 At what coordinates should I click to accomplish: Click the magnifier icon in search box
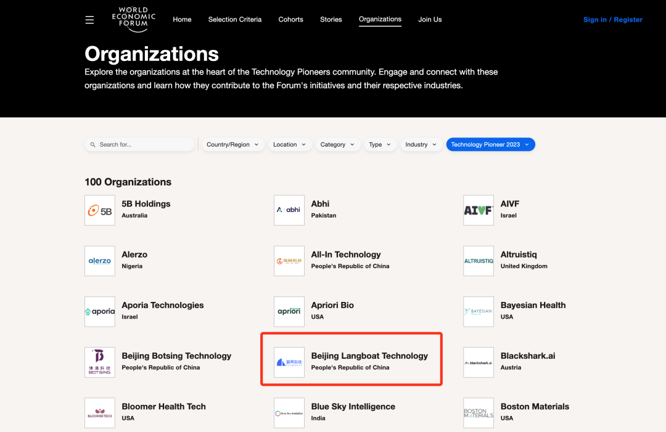92,145
